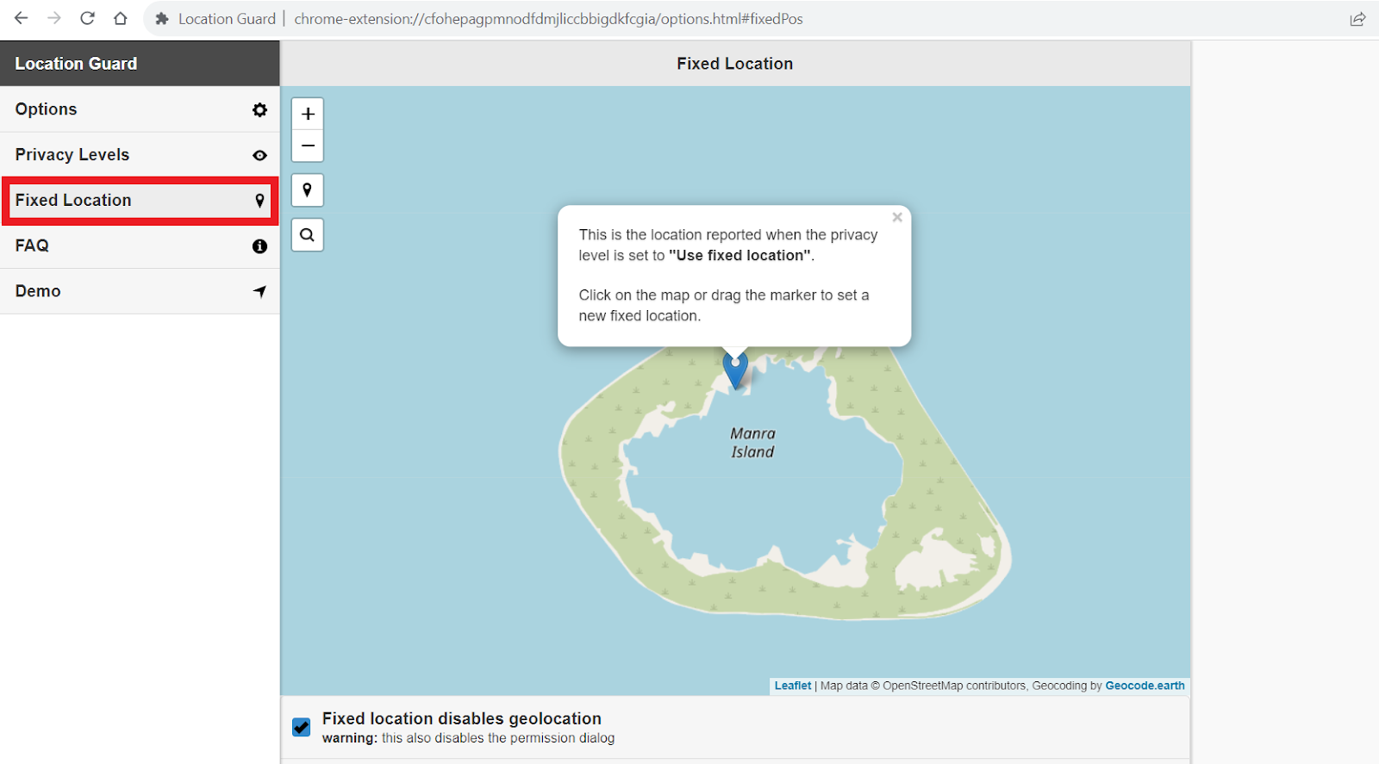Click the show current location pin button
Viewport: 1379px width, 764px height.
(x=308, y=190)
